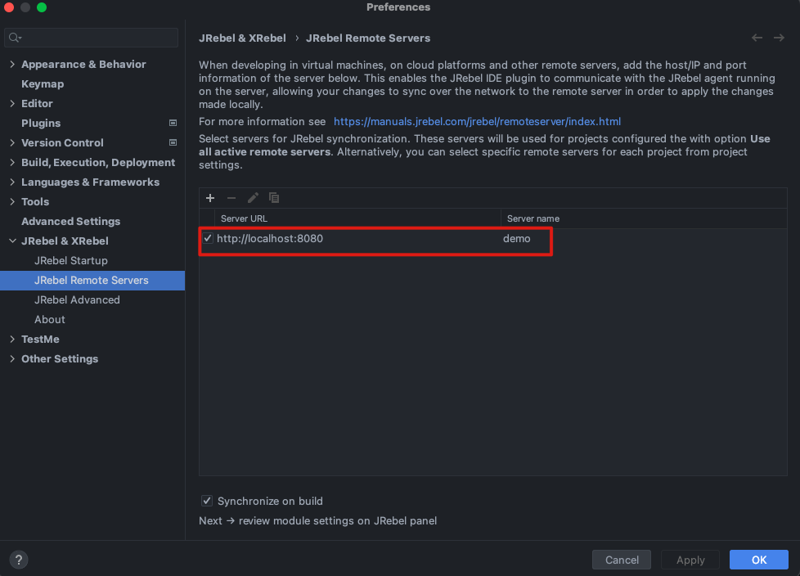Expand Version Control settings chevron

12,143
